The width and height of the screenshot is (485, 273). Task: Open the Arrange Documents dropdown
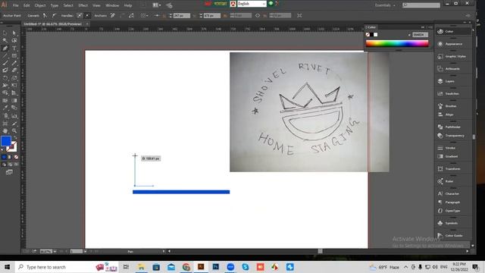tap(157, 5)
